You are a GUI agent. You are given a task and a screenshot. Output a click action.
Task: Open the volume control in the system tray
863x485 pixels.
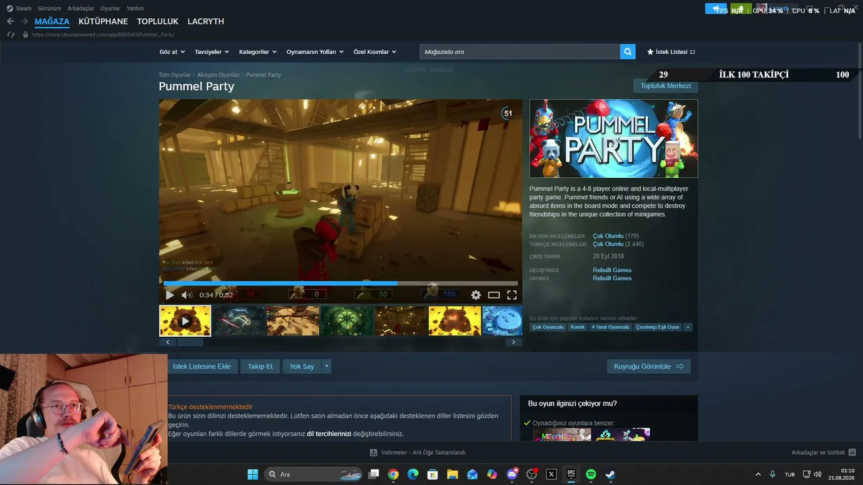pyautogui.click(x=818, y=474)
